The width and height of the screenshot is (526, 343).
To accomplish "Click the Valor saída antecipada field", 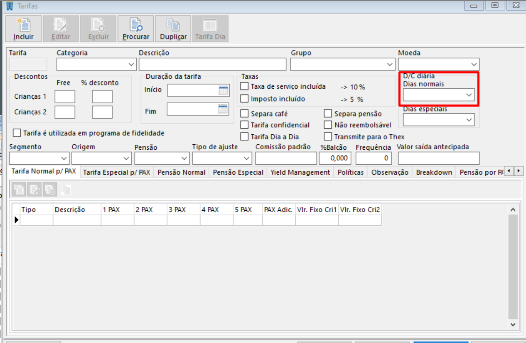I will 439,158.
